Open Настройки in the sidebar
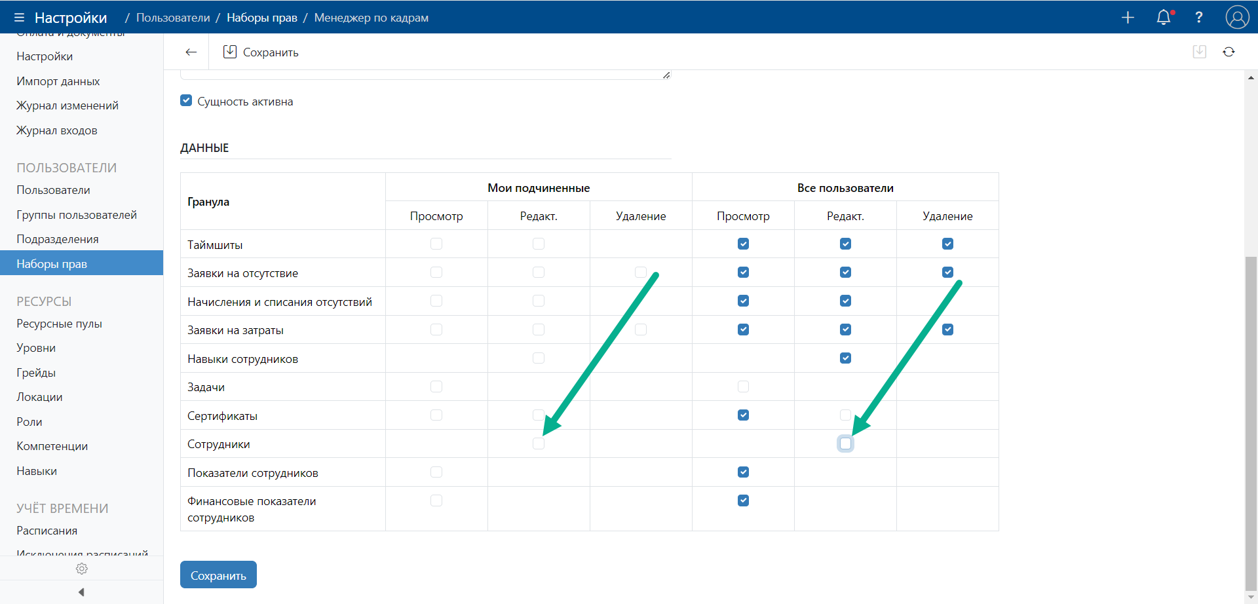 tap(45, 56)
